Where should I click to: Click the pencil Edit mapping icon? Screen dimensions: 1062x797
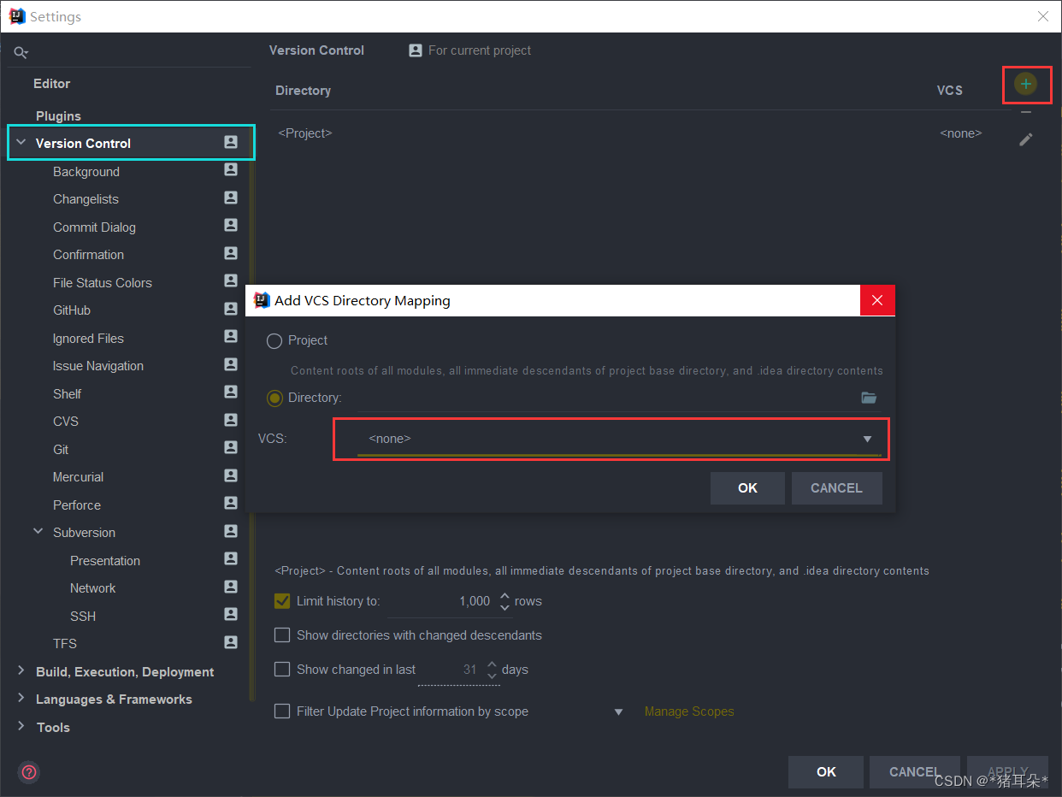[1026, 139]
